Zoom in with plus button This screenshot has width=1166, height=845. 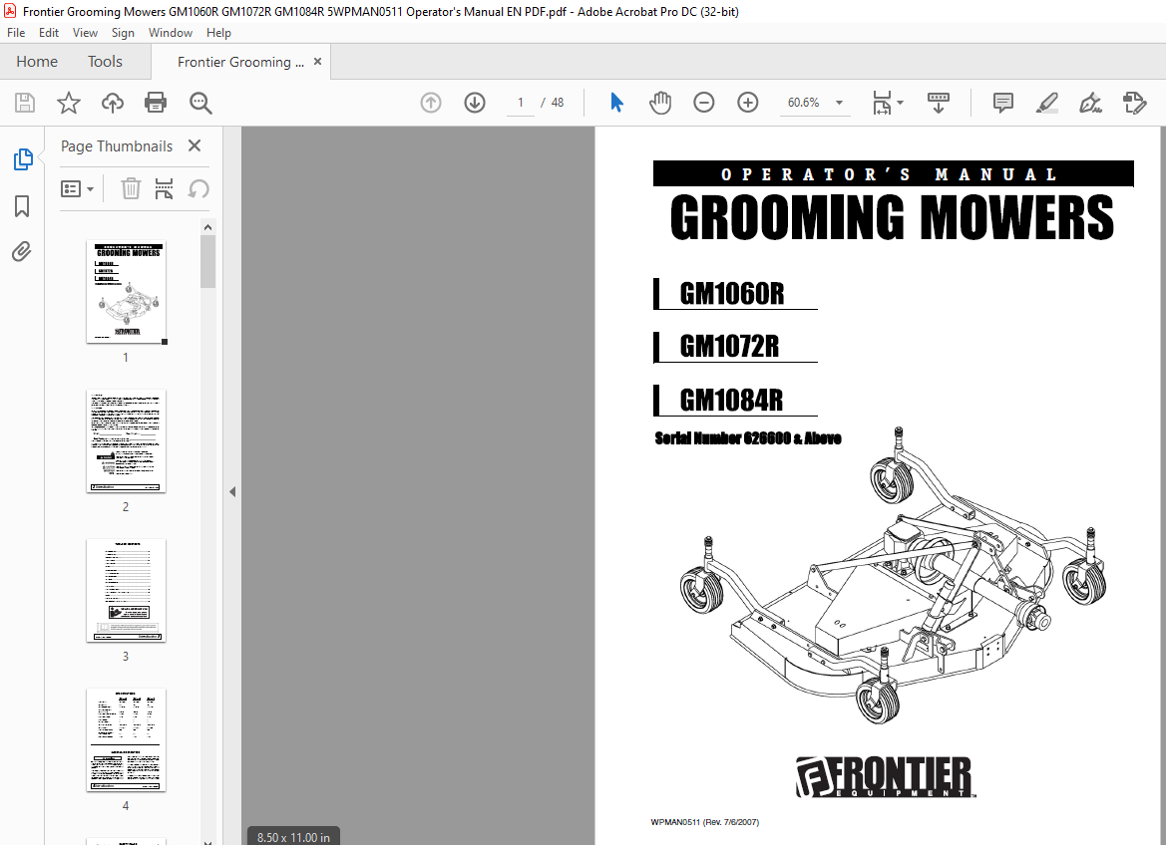[x=747, y=103]
